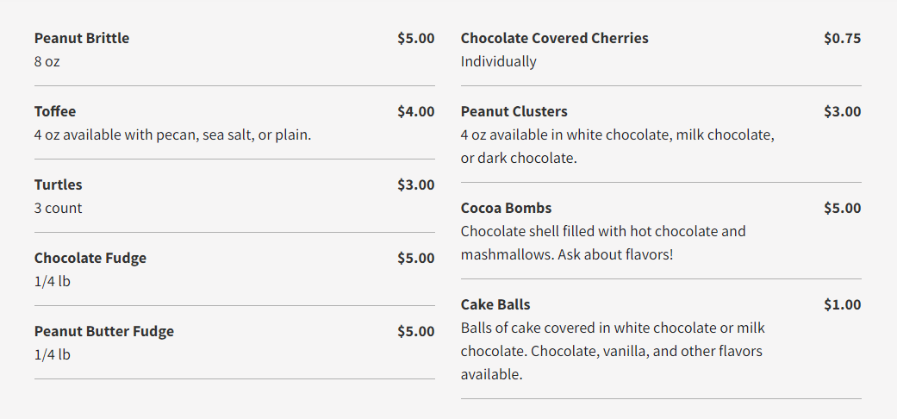
Task: Select the $3.00 Peanut Clusters price
Action: coord(842,111)
